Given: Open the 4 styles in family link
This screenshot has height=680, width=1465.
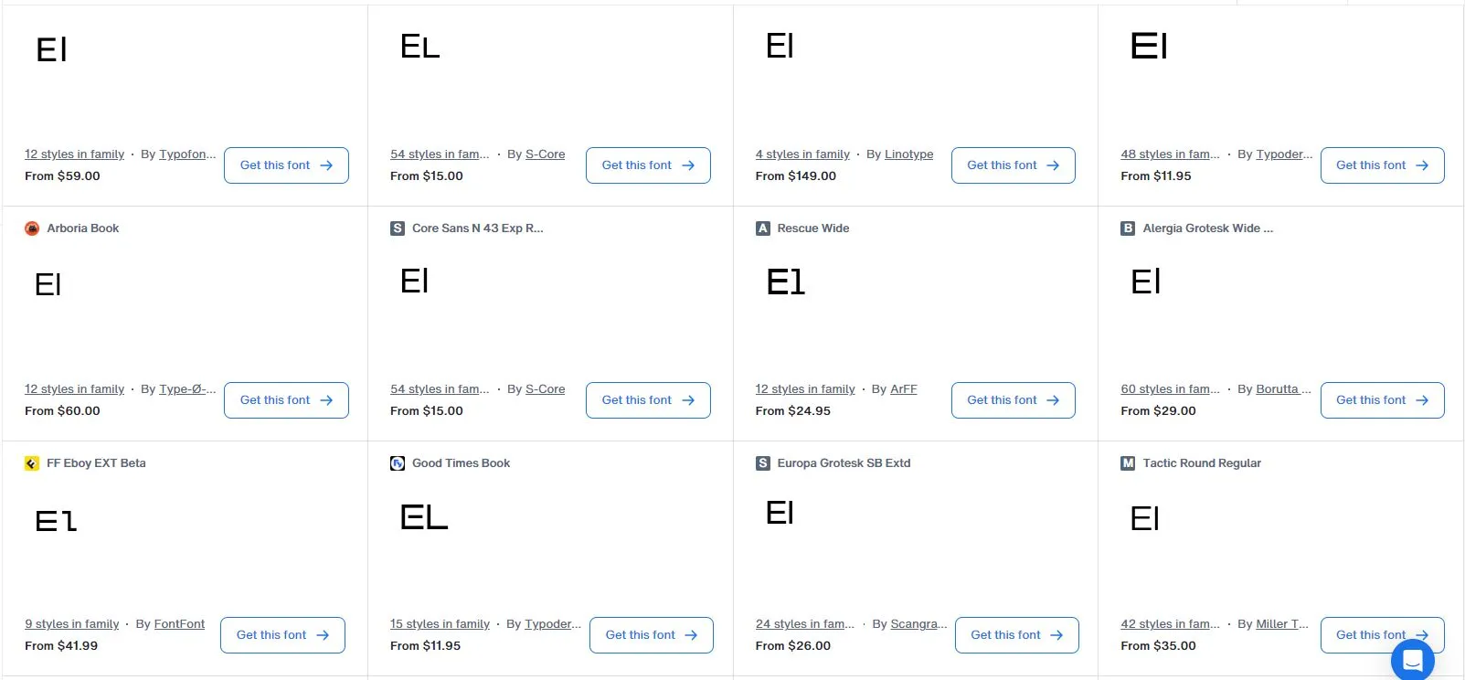Looking at the screenshot, I should (x=802, y=154).
